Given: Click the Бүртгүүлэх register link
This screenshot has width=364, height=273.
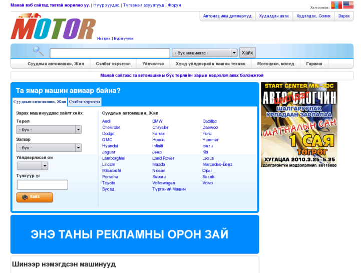Looking at the screenshot, I should click(124, 39).
